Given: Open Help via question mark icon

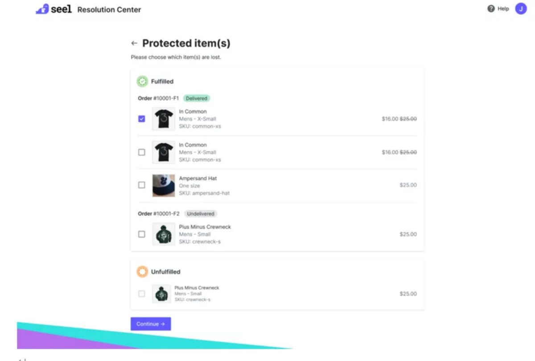Looking at the screenshot, I should point(491,8).
